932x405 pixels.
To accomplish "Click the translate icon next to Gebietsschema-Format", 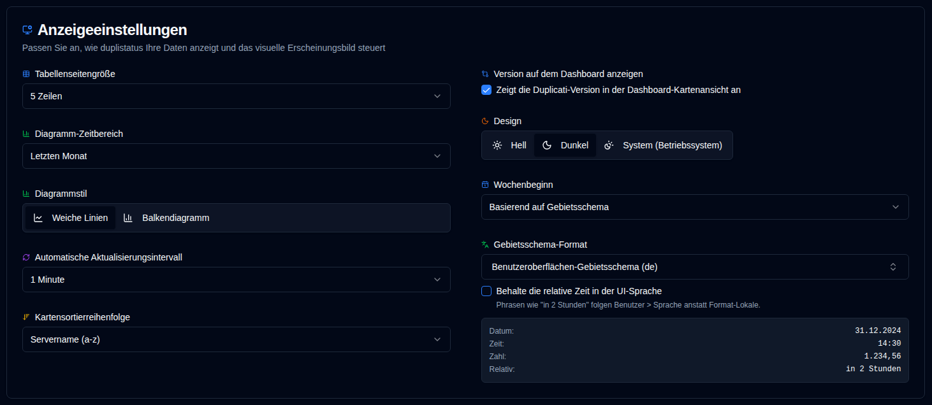I will 485,245.
